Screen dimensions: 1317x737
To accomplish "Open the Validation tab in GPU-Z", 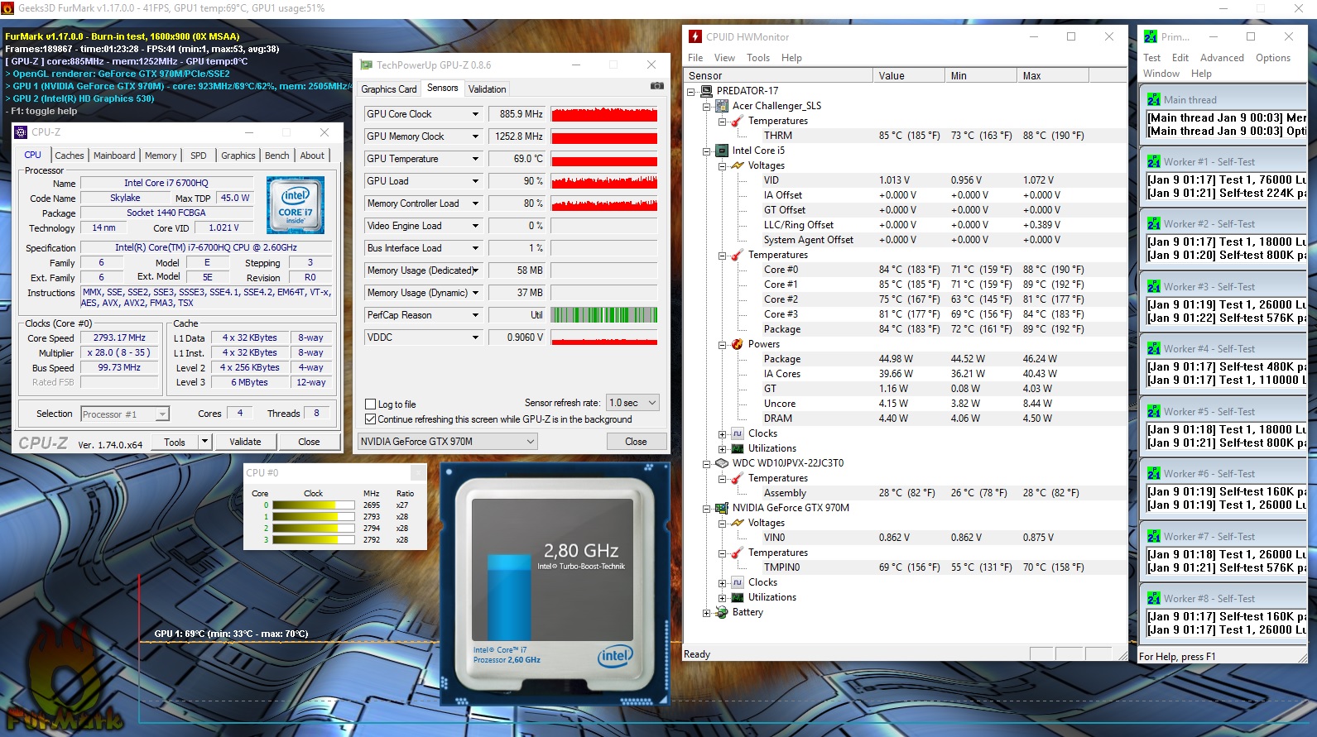I will [487, 89].
